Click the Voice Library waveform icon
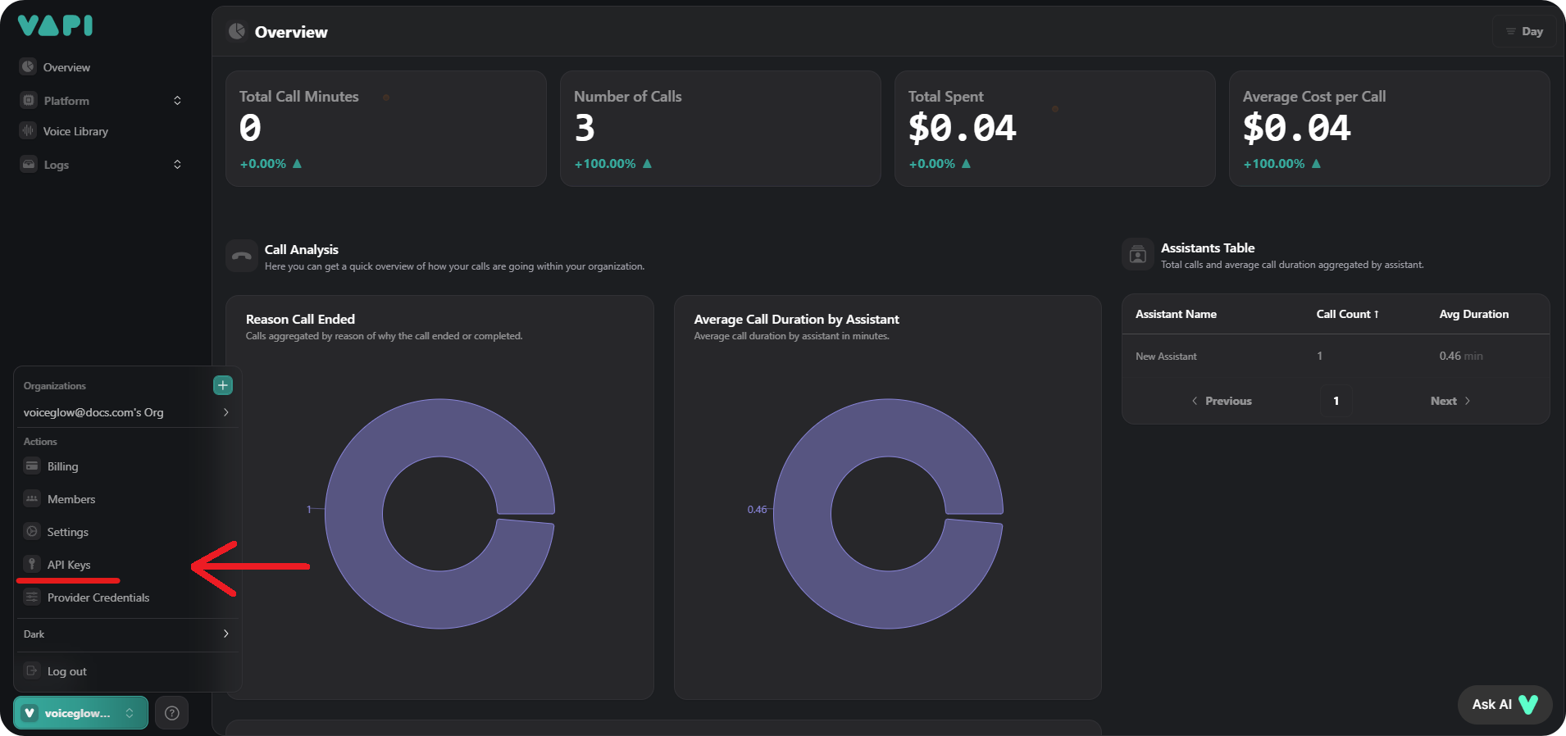Screen dimensions: 1566x736 click(29, 131)
